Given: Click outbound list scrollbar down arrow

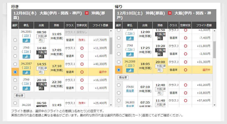Looking at the screenshot, I should coord(111,105).
